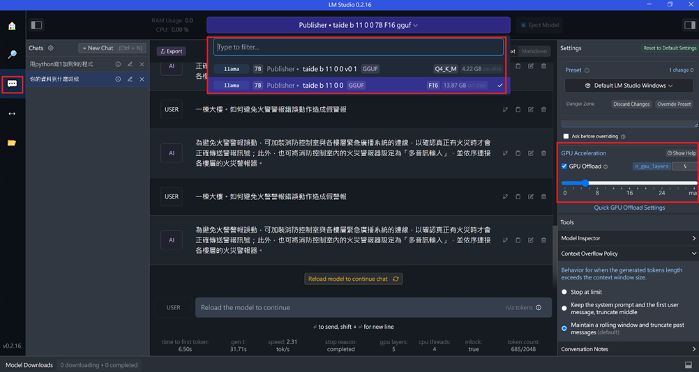The height and width of the screenshot is (372, 699).
Task: Open the Local Server double-arrow page
Action: click(12, 114)
